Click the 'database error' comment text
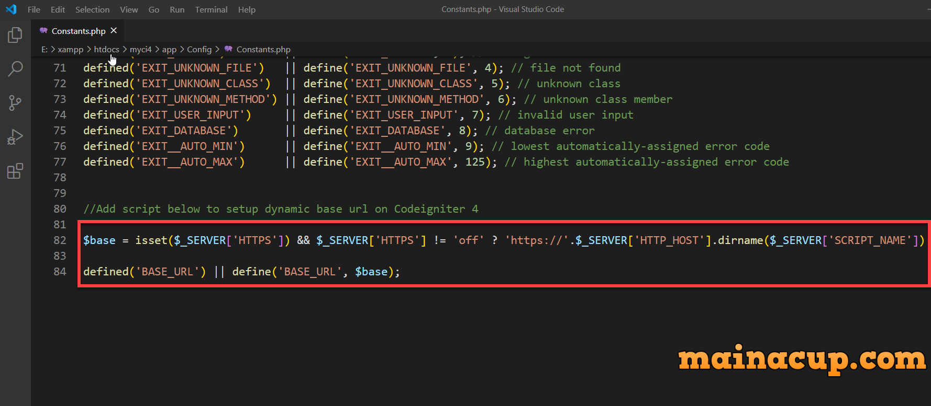 pos(540,131)
